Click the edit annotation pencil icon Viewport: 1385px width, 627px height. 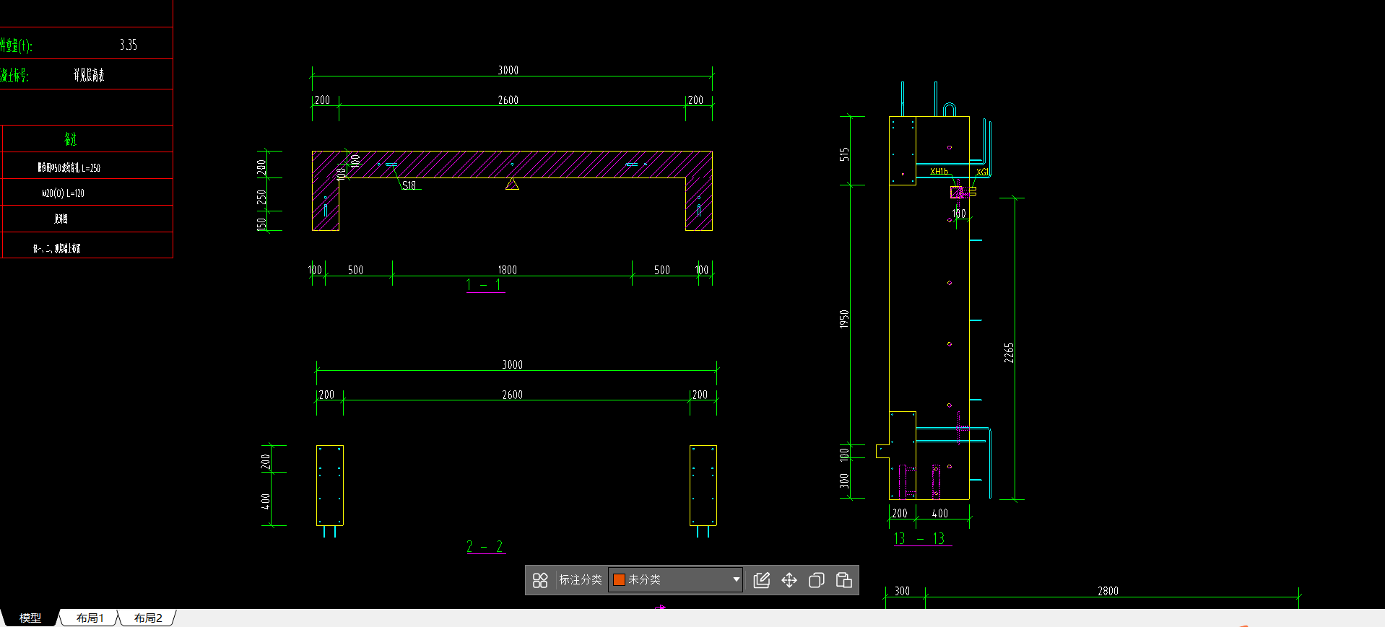click(x=762, y=580)
